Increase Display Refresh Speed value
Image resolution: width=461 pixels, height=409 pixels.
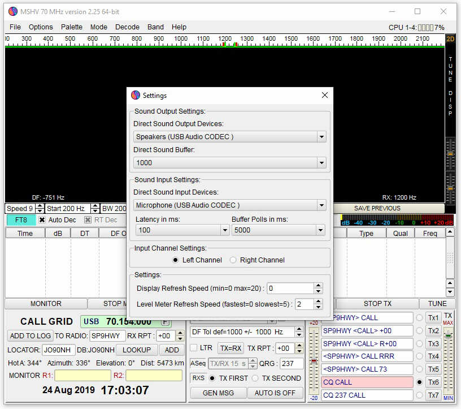[319, 285]
